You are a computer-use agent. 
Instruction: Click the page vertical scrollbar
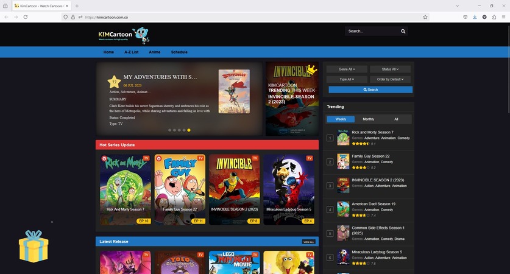(508, 70)
